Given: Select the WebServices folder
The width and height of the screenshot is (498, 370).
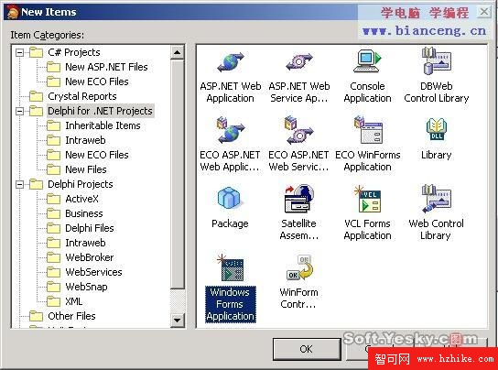Looking at the screenshot, I should [x=93, y=272].
